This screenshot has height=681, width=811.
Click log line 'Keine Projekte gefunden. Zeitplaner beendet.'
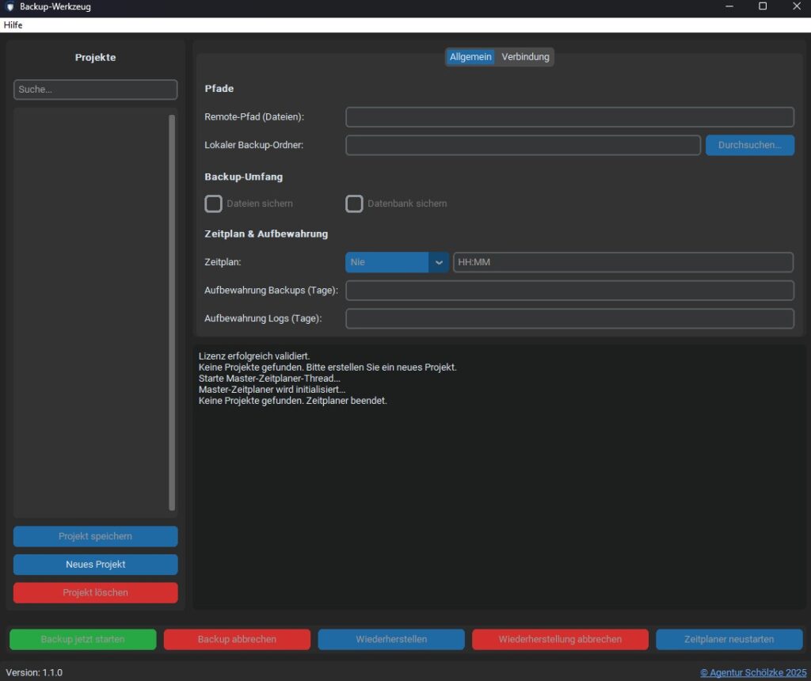[293, 401]
